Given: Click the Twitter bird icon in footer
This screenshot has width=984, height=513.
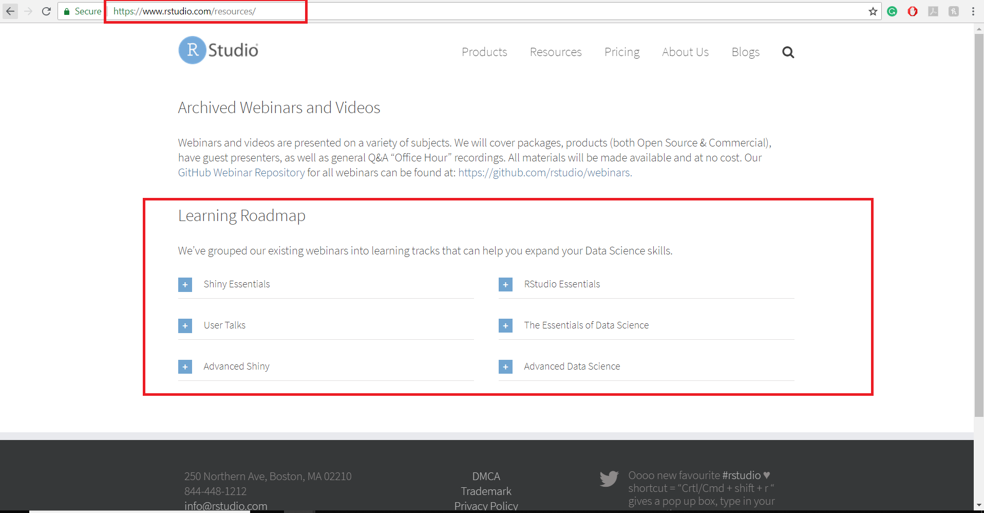Looking at the screenshot, I should pos(609,479).
